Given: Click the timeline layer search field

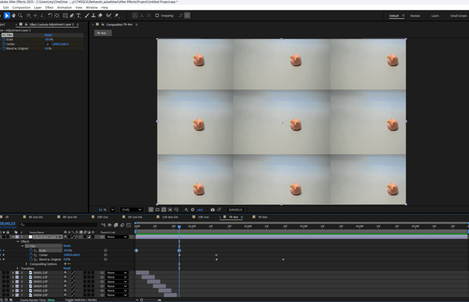Looking at the screenshot, I should pyautogui.click(x=59, y=225).
